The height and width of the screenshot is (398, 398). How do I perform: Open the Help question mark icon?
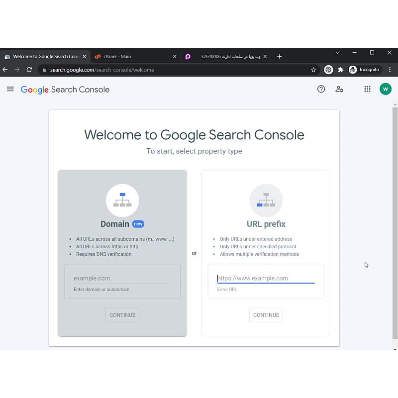coord(321,89)
